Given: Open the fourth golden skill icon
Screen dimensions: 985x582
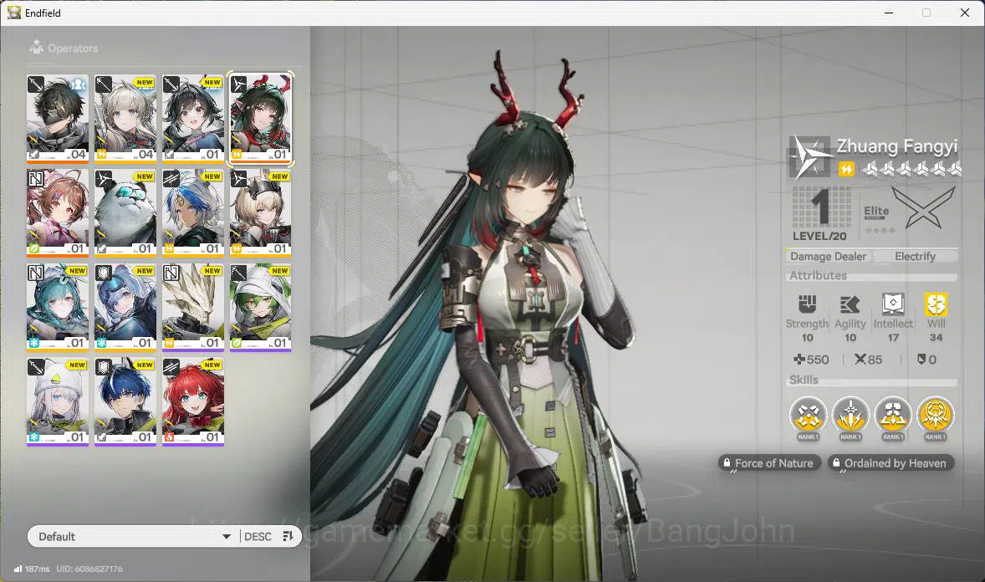Looking at the screenshot, I should [x=936, y=417].
